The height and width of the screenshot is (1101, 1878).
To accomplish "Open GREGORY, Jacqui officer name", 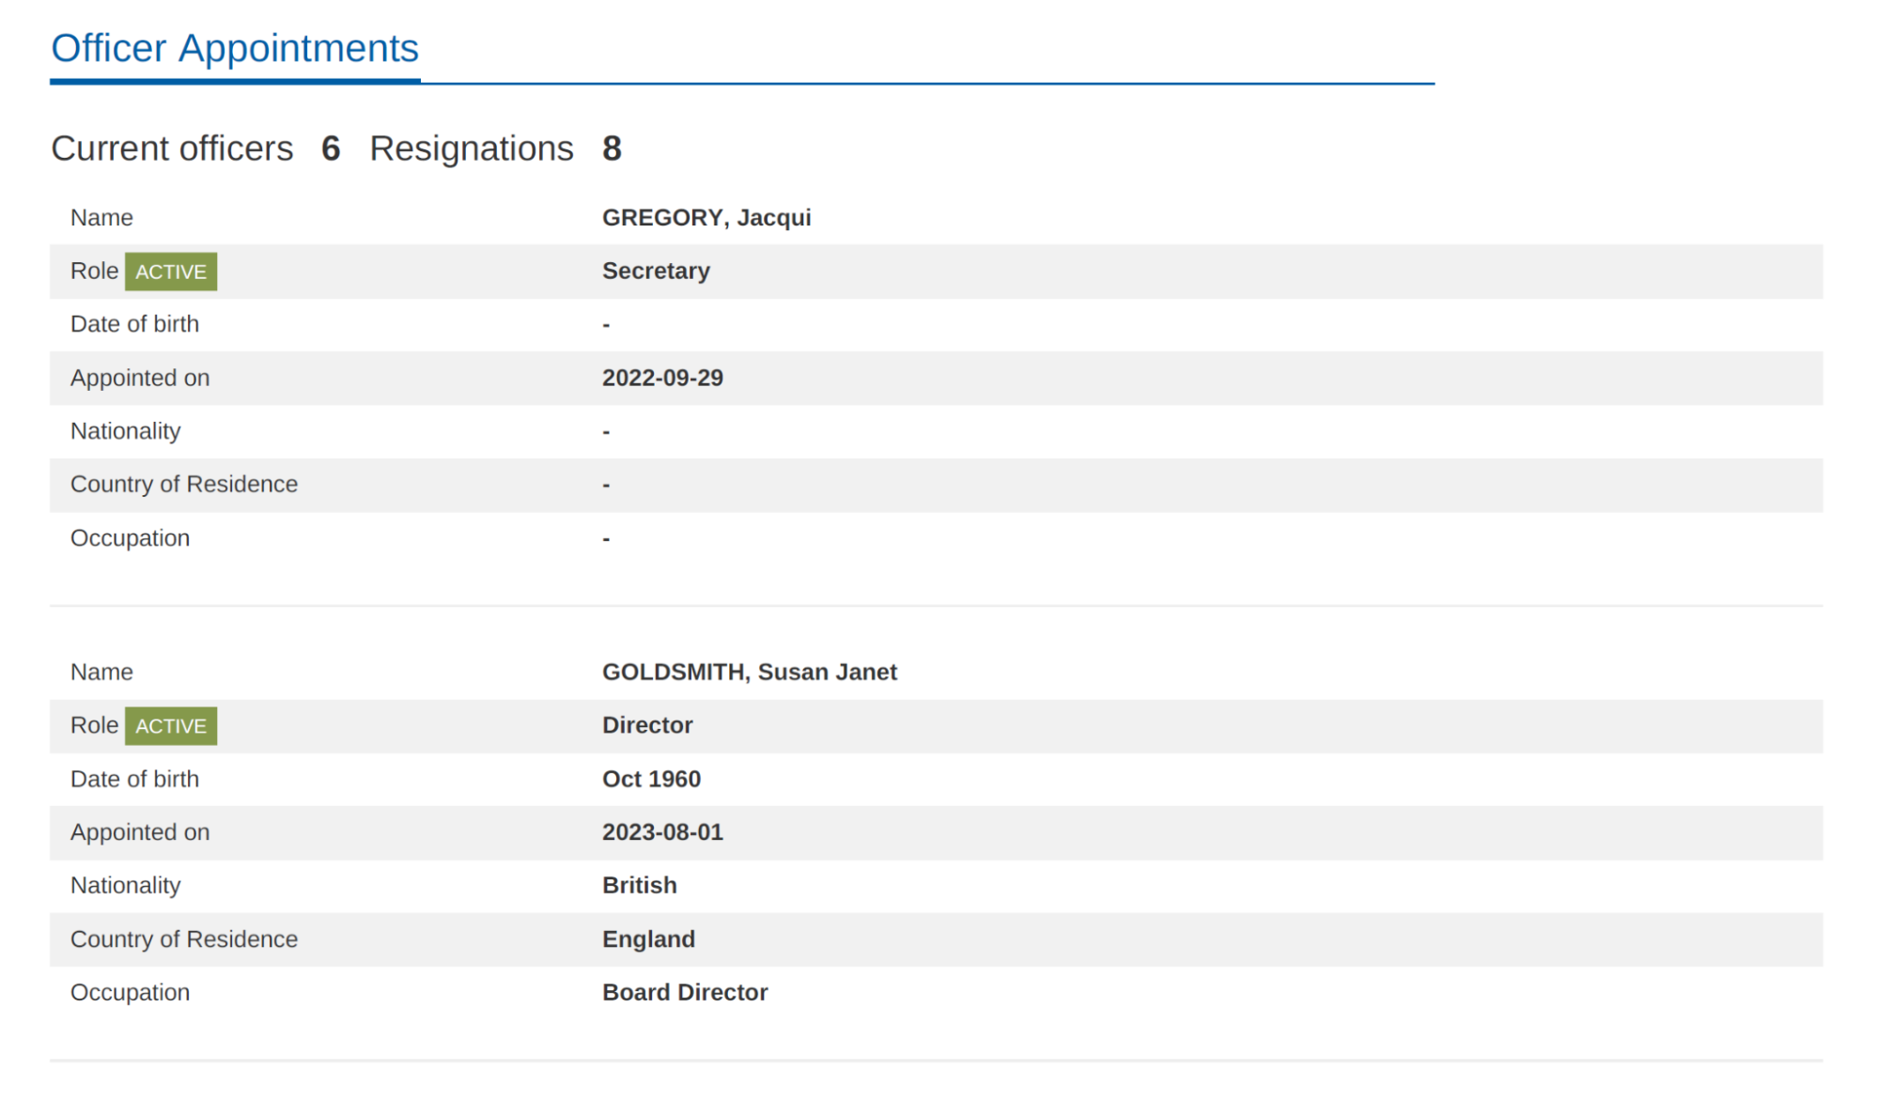I will tap(706, 217).
